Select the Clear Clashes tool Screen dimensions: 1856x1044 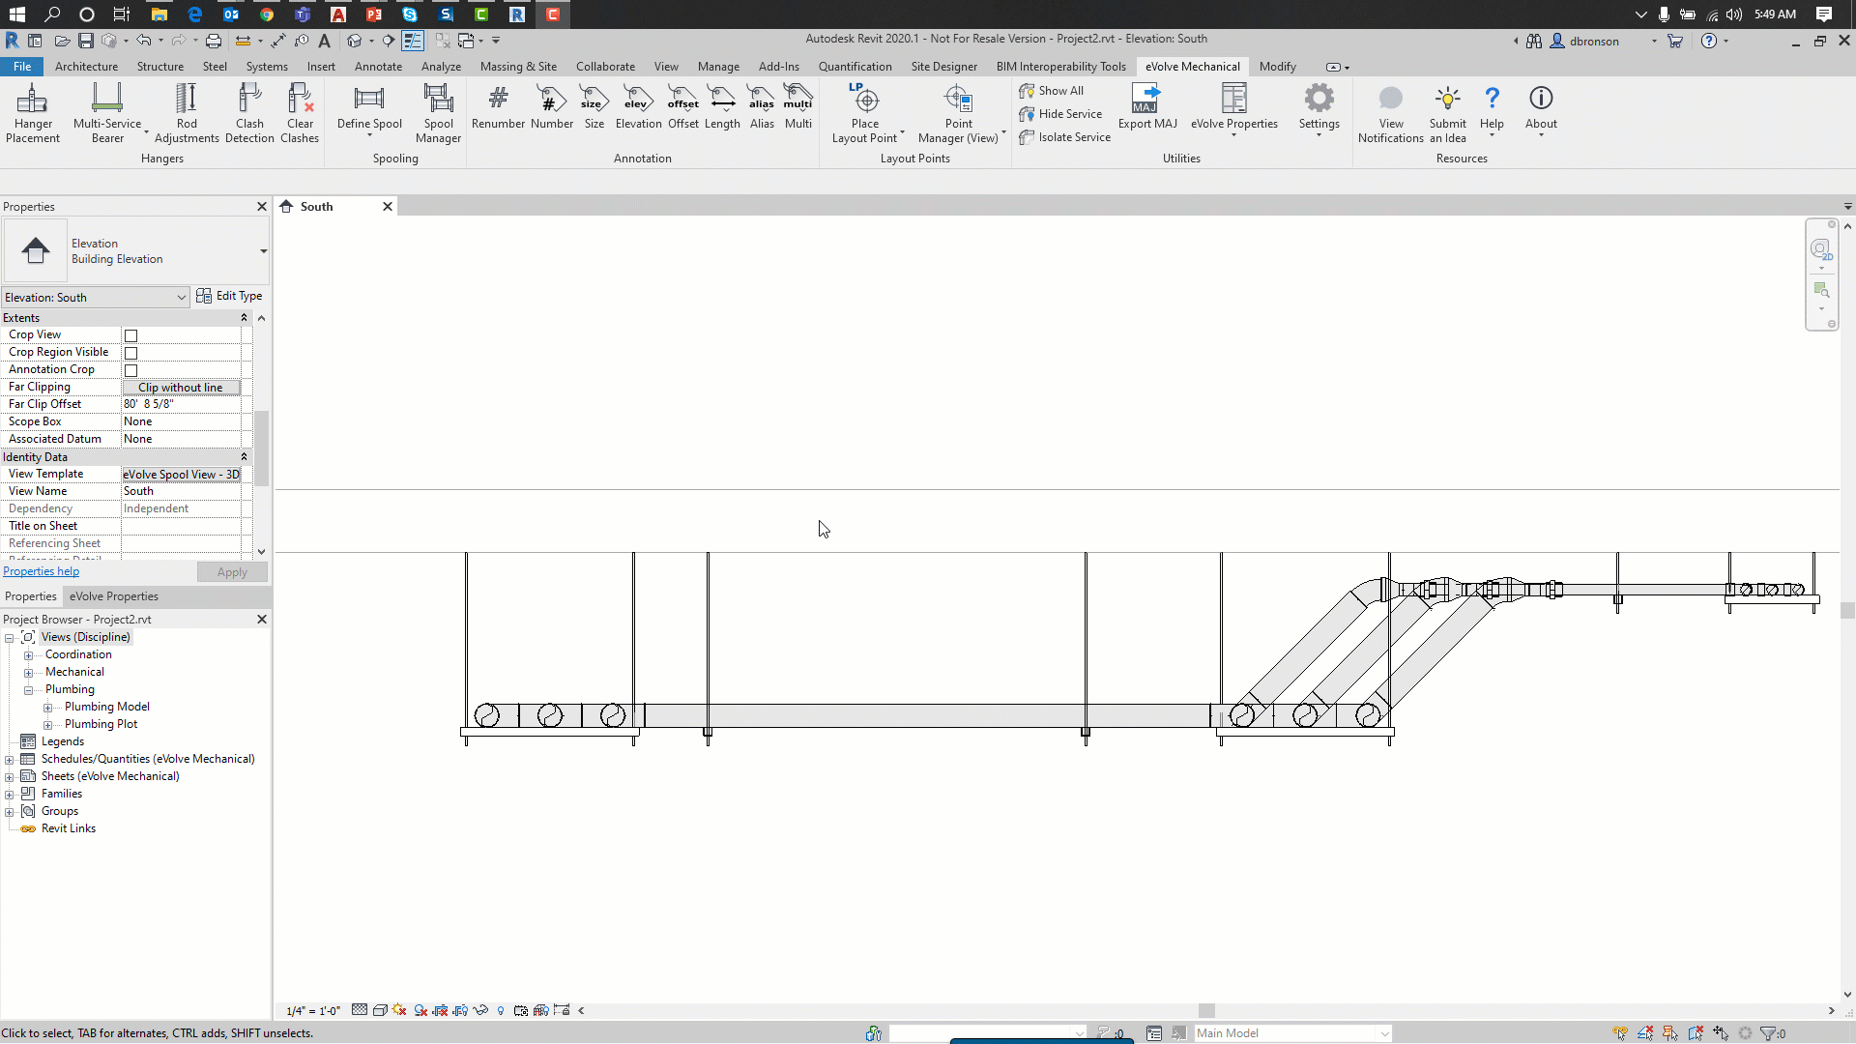click(300, 112)
